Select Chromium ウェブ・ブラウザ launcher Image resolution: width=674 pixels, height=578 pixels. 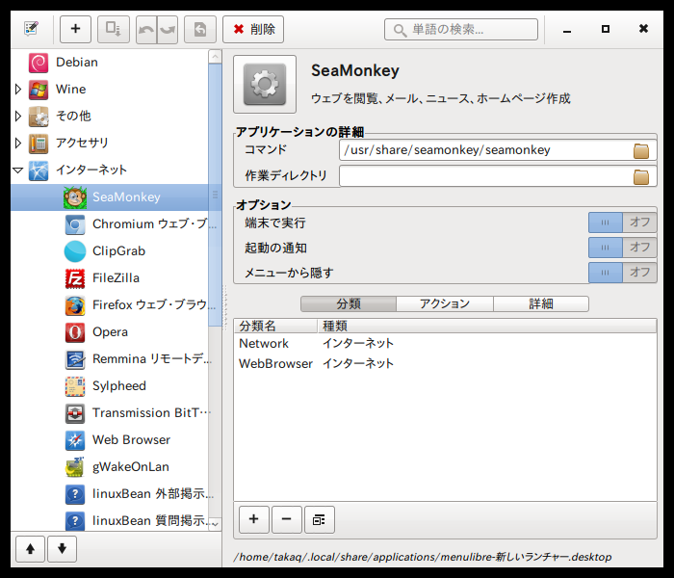click(x=110, y=224)
